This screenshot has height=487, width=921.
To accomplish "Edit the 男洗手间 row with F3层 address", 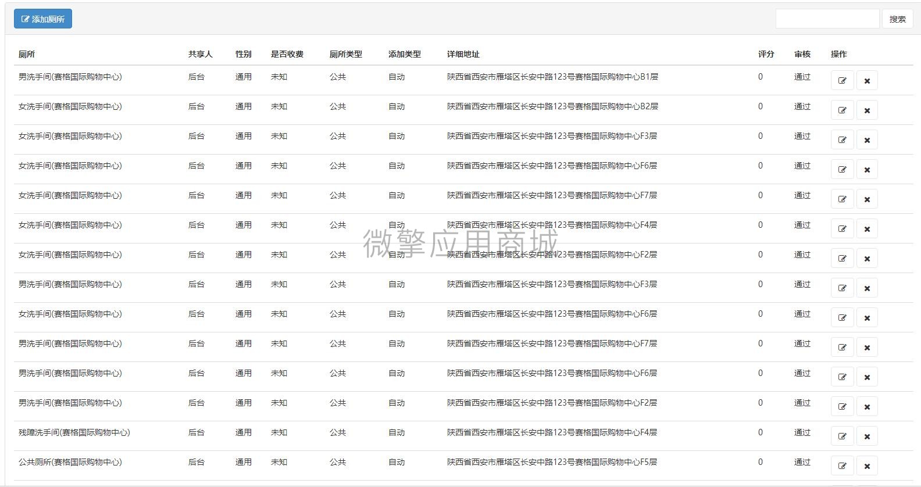I will (x=842, y=288).
